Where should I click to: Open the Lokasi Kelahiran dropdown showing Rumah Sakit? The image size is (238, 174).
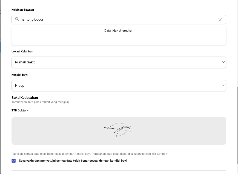pos(115,62)
